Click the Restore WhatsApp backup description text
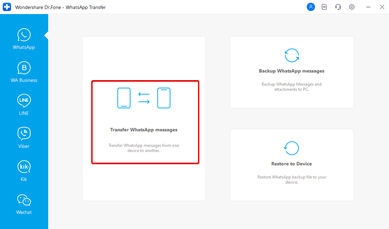 pyautogui.click(x=292, y=179)
